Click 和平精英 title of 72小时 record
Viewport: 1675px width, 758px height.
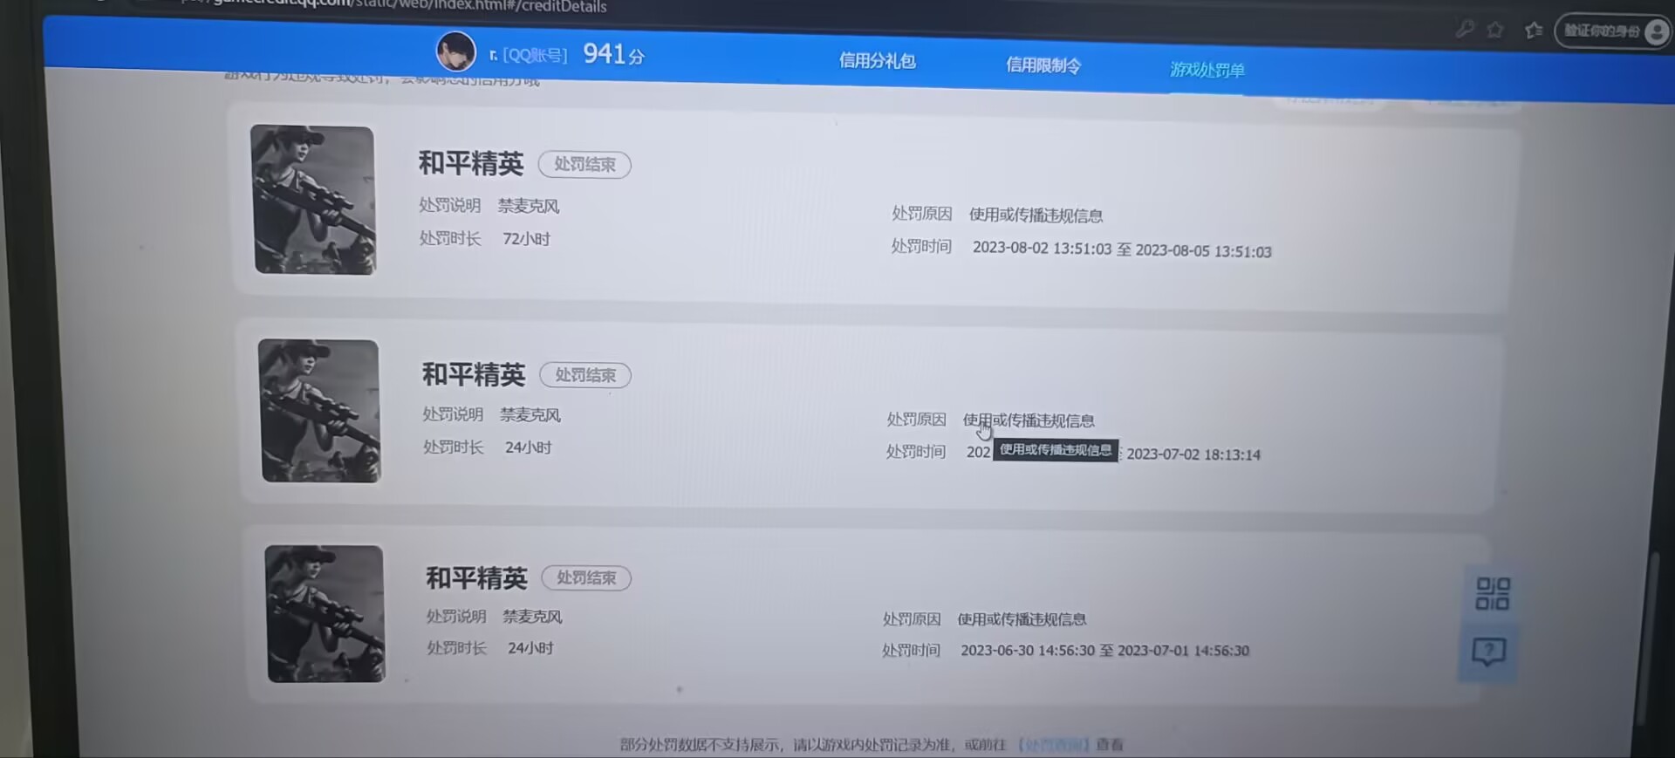[471, 163]
